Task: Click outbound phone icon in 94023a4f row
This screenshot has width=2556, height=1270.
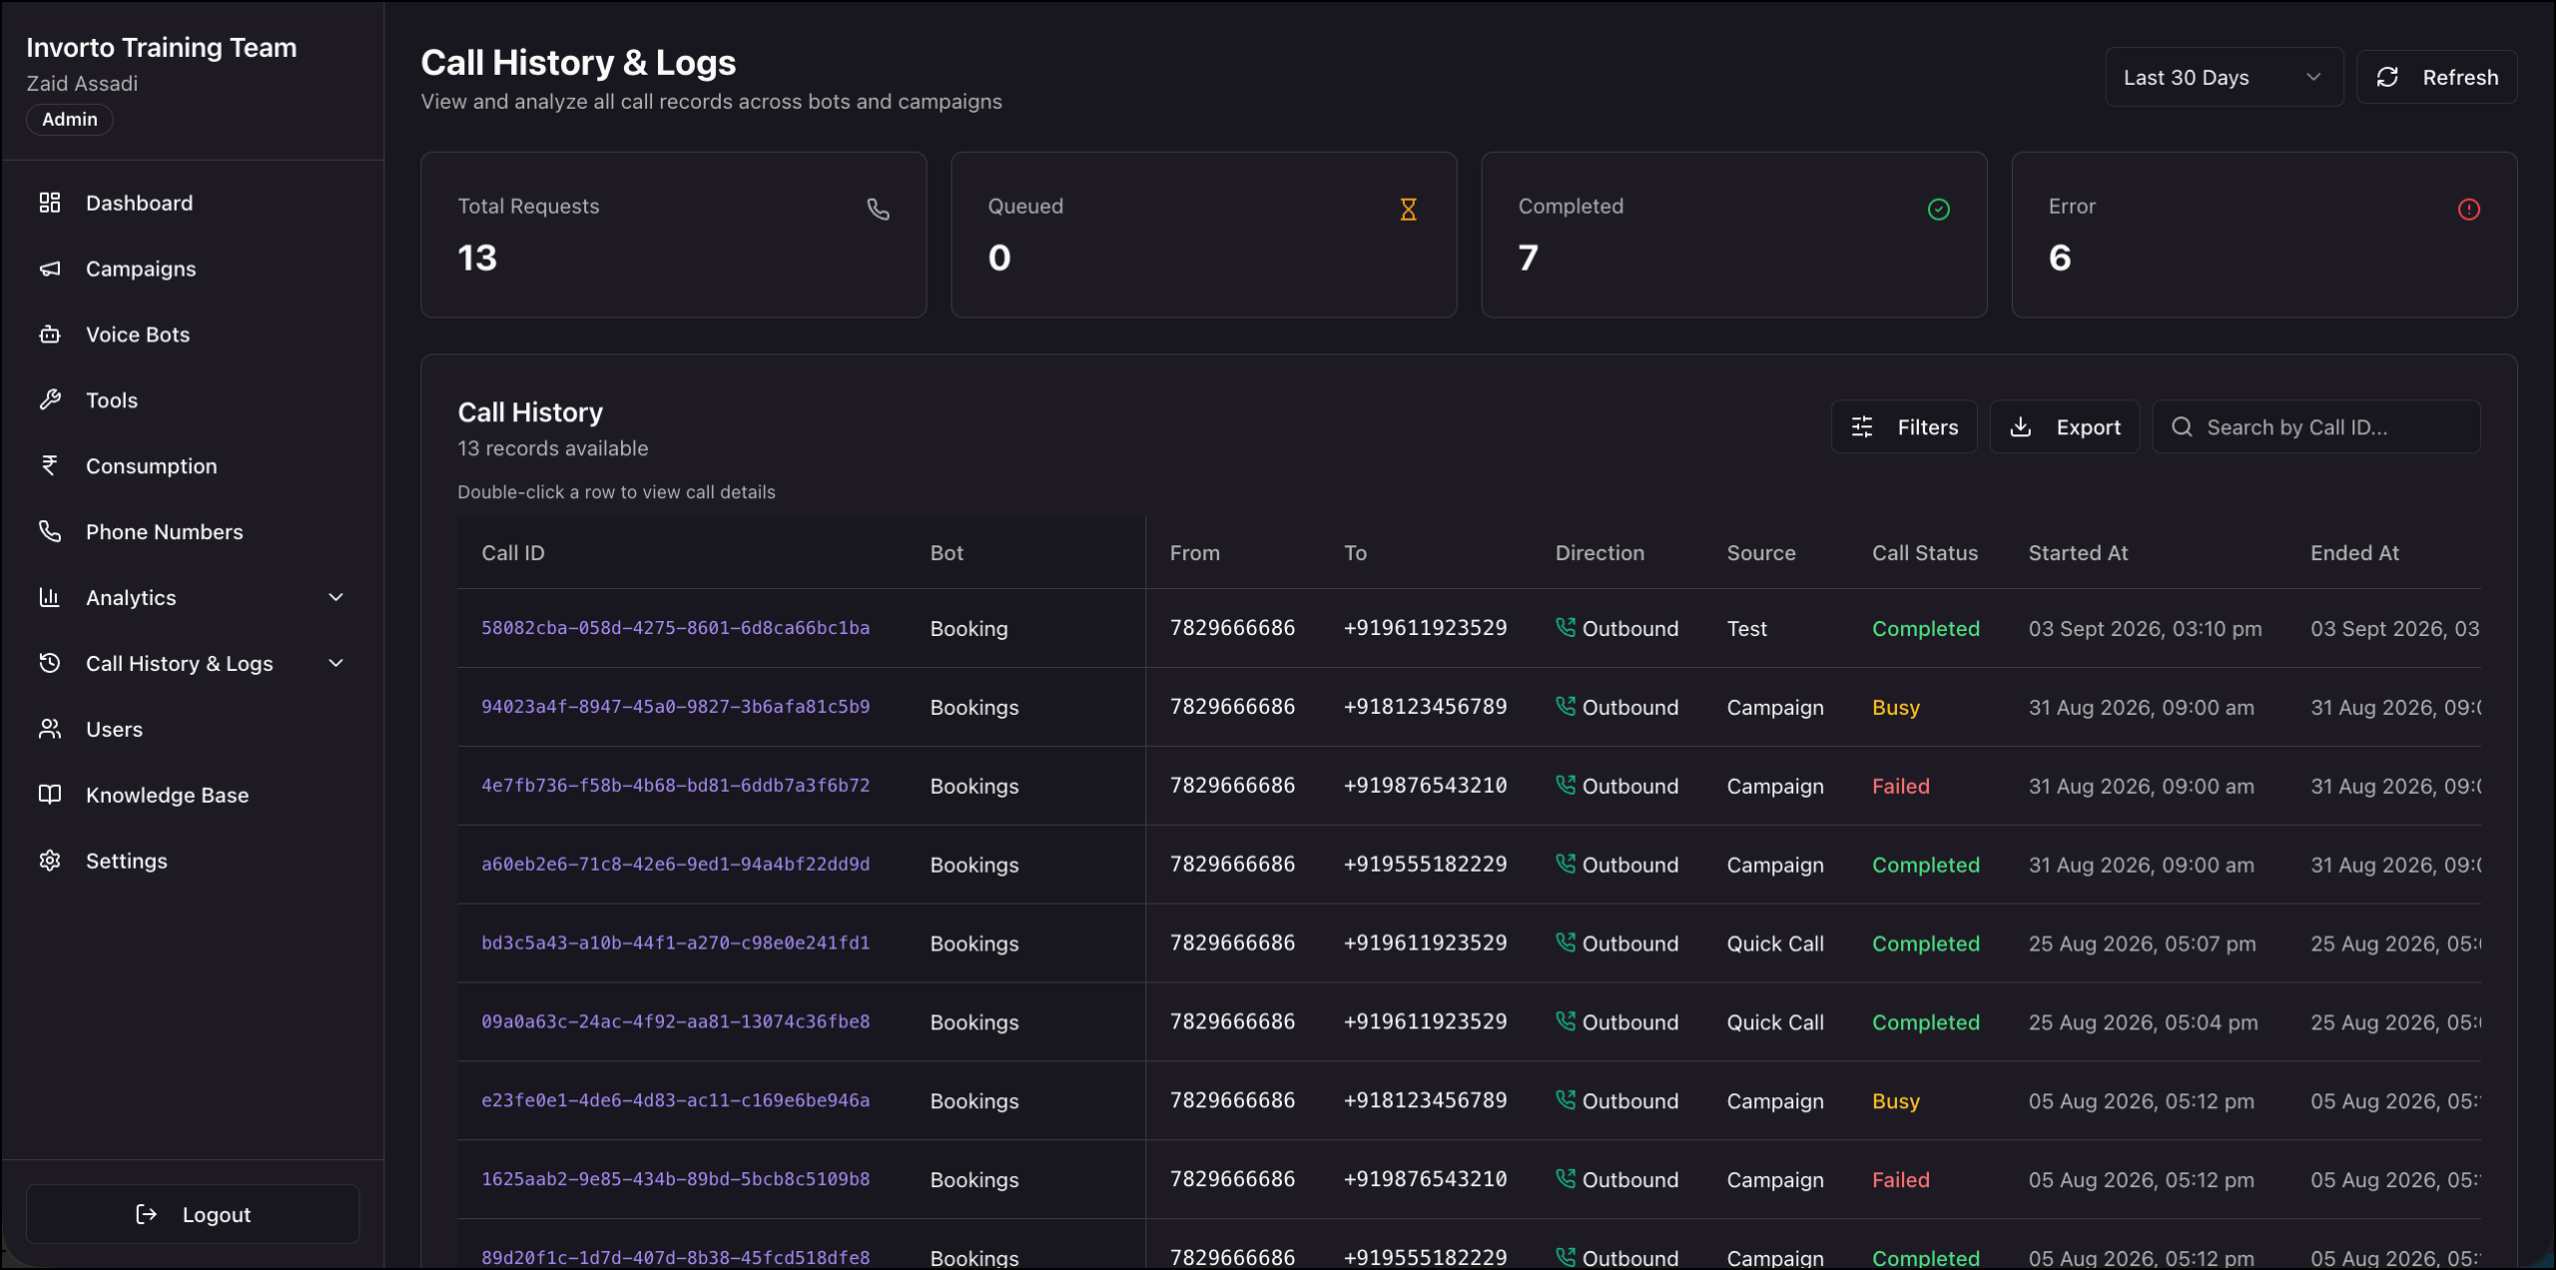Action: pyautogui.click(x=1566, y=706)
